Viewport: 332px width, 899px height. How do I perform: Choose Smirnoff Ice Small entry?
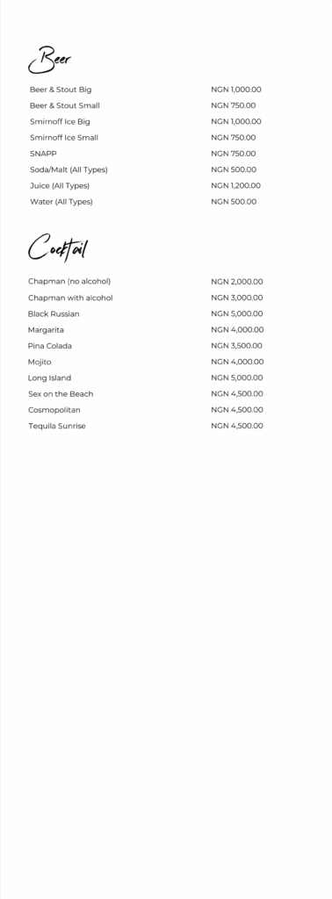coord(64,138)
